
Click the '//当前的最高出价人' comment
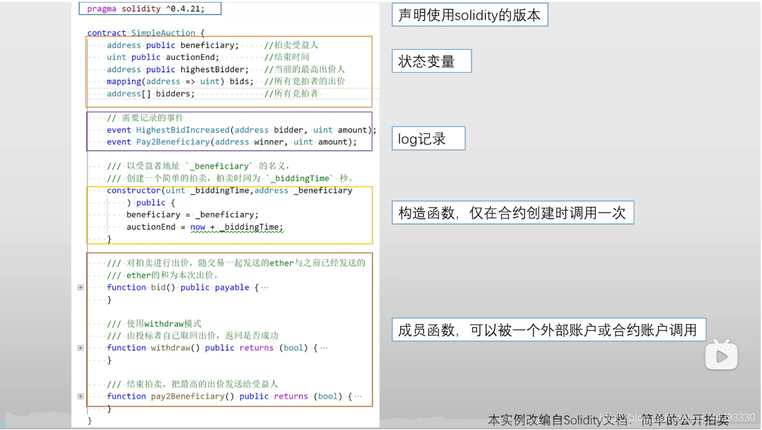[304, 70]
